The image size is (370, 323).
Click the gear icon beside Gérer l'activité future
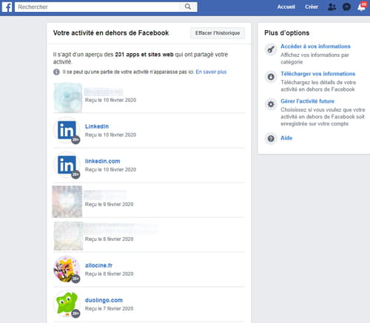pyautogui.click(x=271, y=104)
